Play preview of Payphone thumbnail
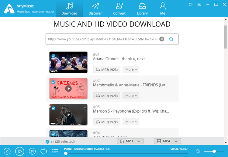 point(68,115)
